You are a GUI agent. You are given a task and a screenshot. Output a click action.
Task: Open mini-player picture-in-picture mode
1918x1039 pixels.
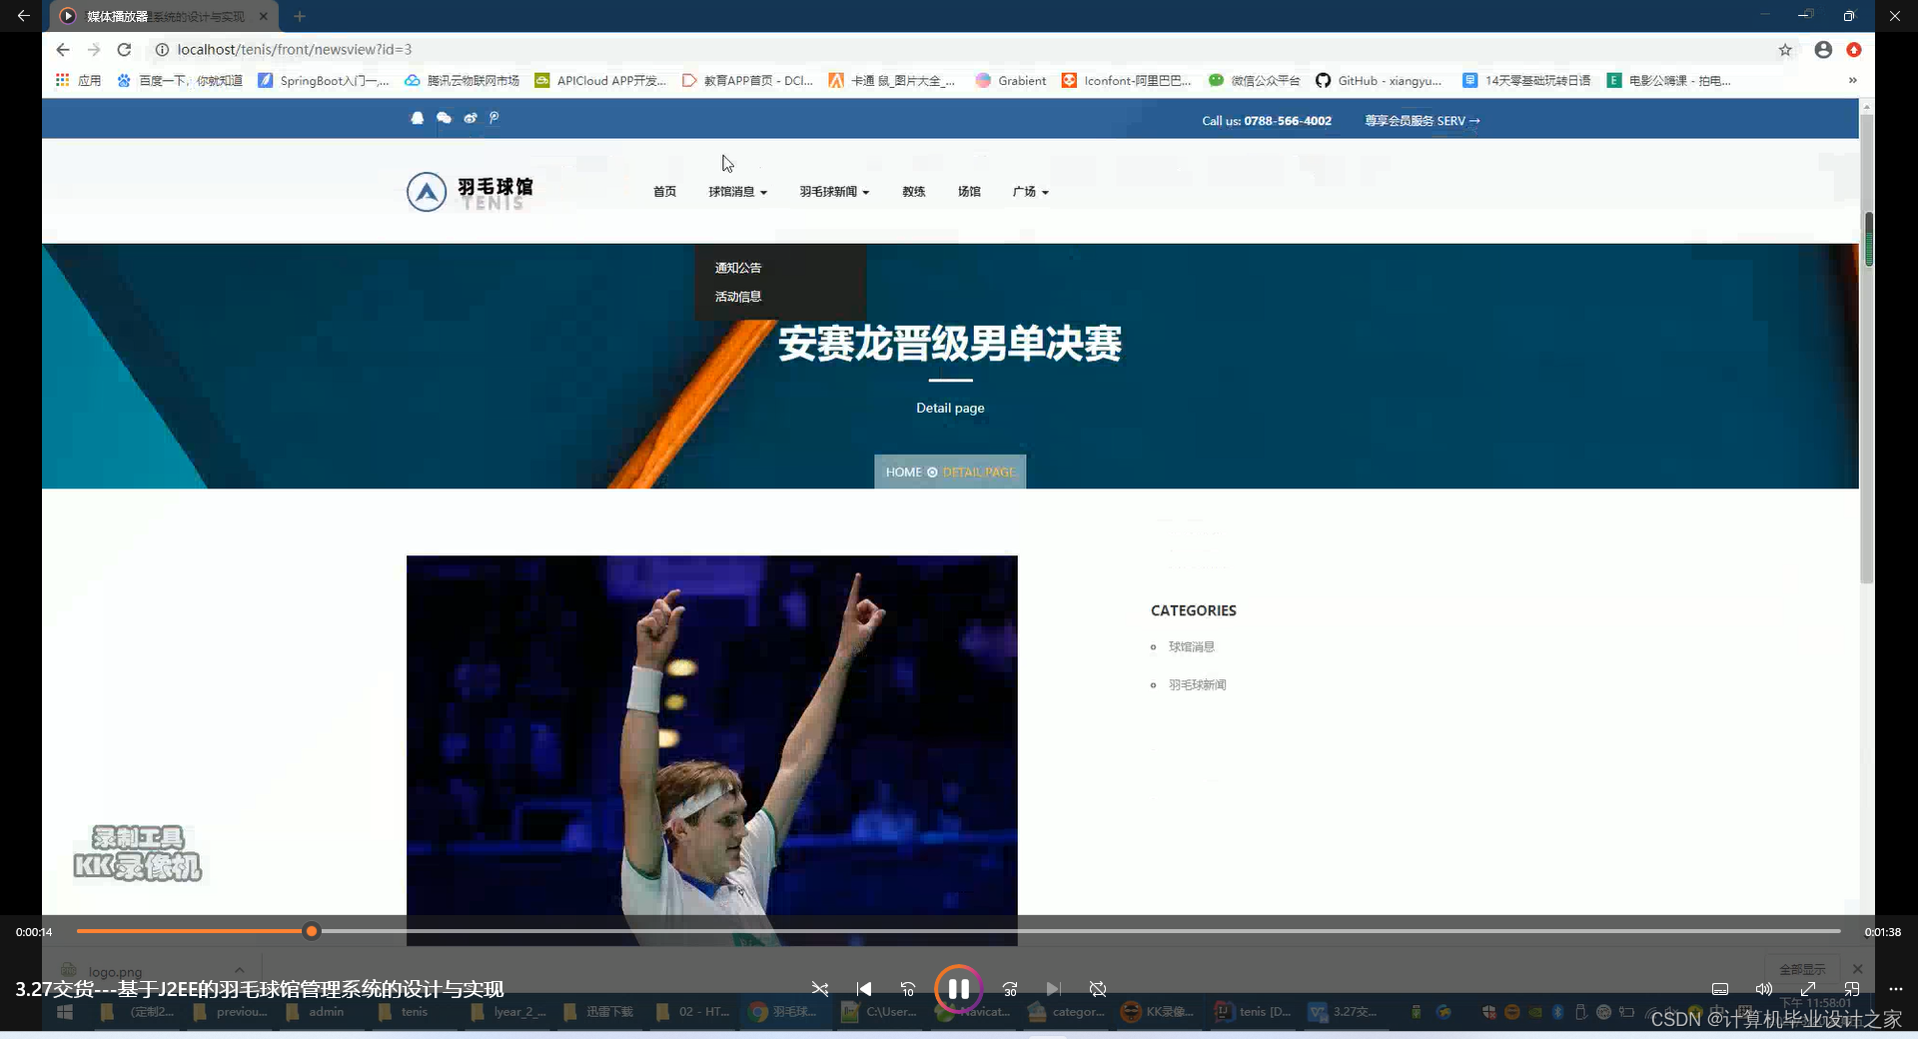pyautogui.click(x=1851, y=989)
